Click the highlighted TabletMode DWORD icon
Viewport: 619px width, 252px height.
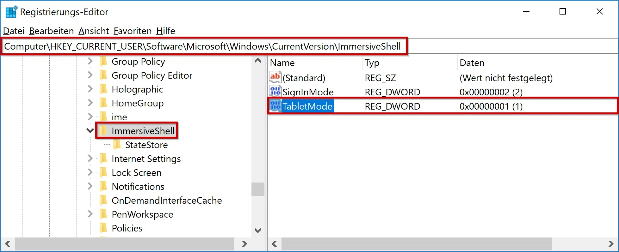pyautogui.click(x=275, y=106)
